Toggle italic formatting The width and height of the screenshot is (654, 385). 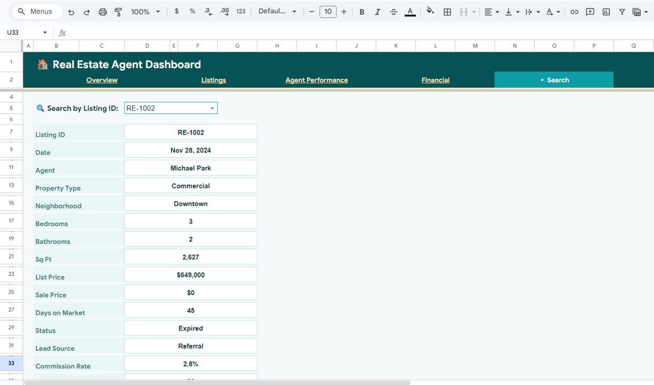[377, 11]
